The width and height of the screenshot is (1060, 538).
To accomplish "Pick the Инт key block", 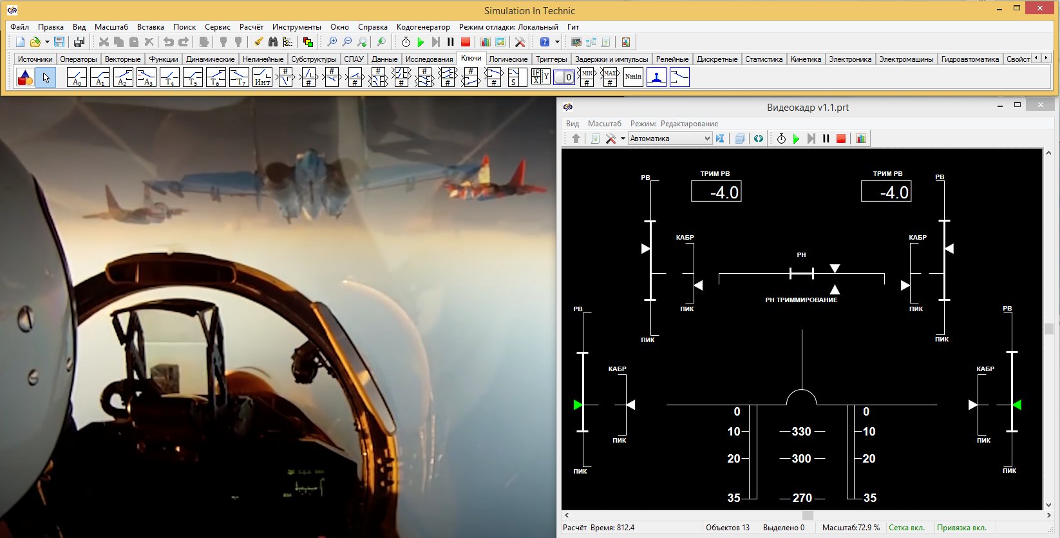I will 262,77.
